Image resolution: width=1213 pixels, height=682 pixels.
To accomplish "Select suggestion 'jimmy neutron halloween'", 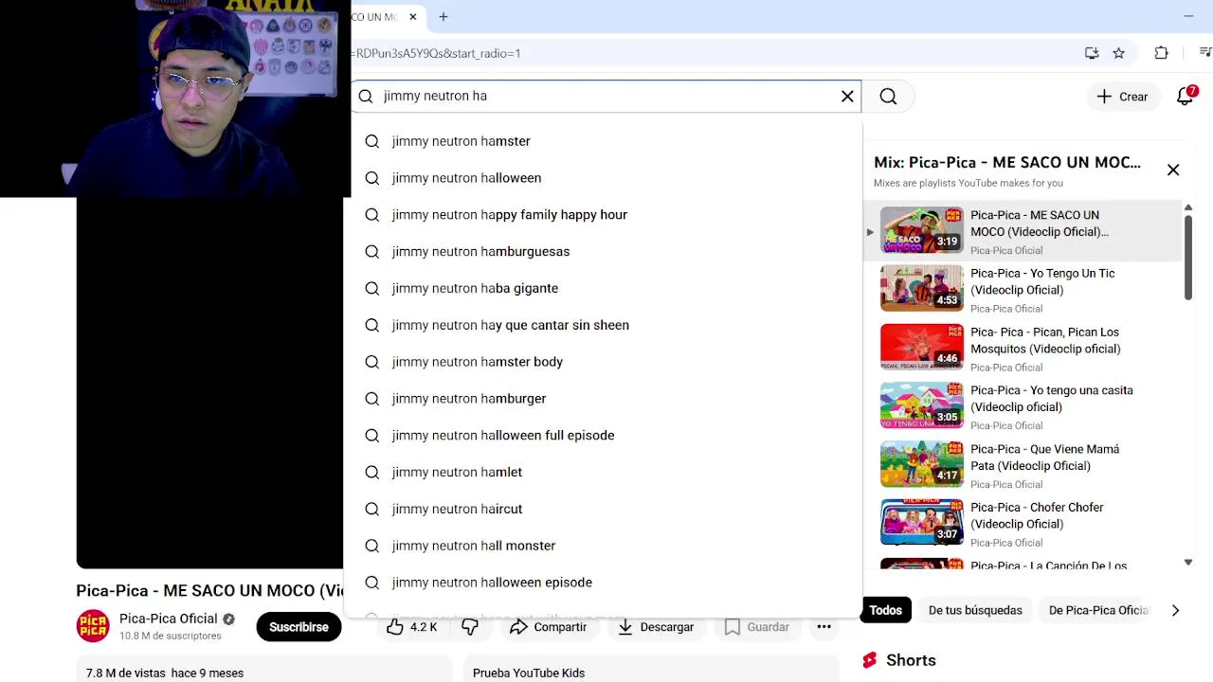I will (604, 178).
